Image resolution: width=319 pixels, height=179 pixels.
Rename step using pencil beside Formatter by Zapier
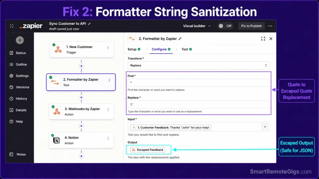(x=180, y=39)
